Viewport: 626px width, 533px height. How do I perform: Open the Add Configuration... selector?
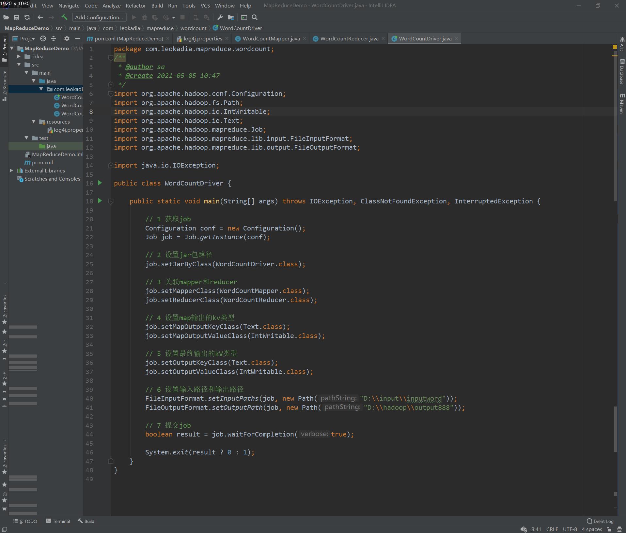point(99,17)
